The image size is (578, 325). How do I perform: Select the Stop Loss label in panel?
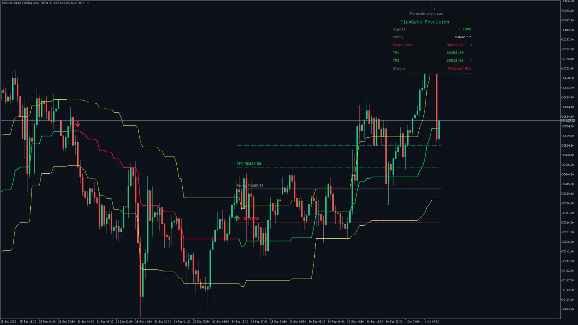402,45
